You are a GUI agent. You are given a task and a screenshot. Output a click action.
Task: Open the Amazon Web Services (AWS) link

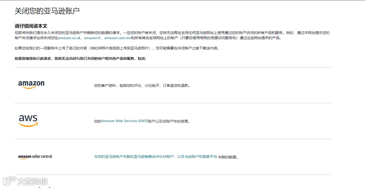[x=124, y=121]
